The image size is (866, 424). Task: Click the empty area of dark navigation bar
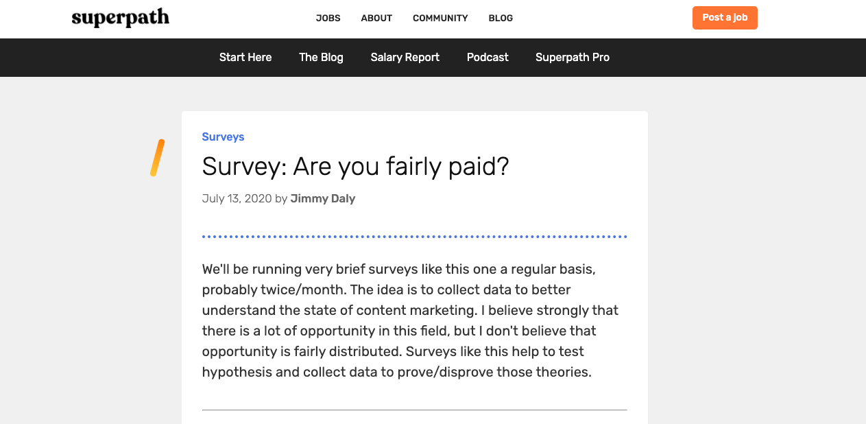[x=720, y=58]
